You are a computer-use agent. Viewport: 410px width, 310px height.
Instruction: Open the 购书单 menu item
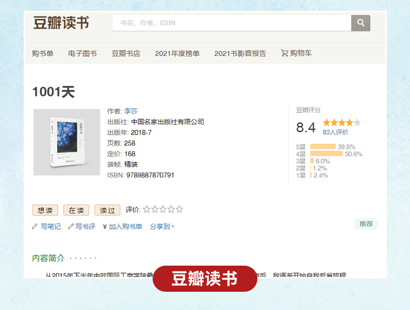[x=42, y=53]
